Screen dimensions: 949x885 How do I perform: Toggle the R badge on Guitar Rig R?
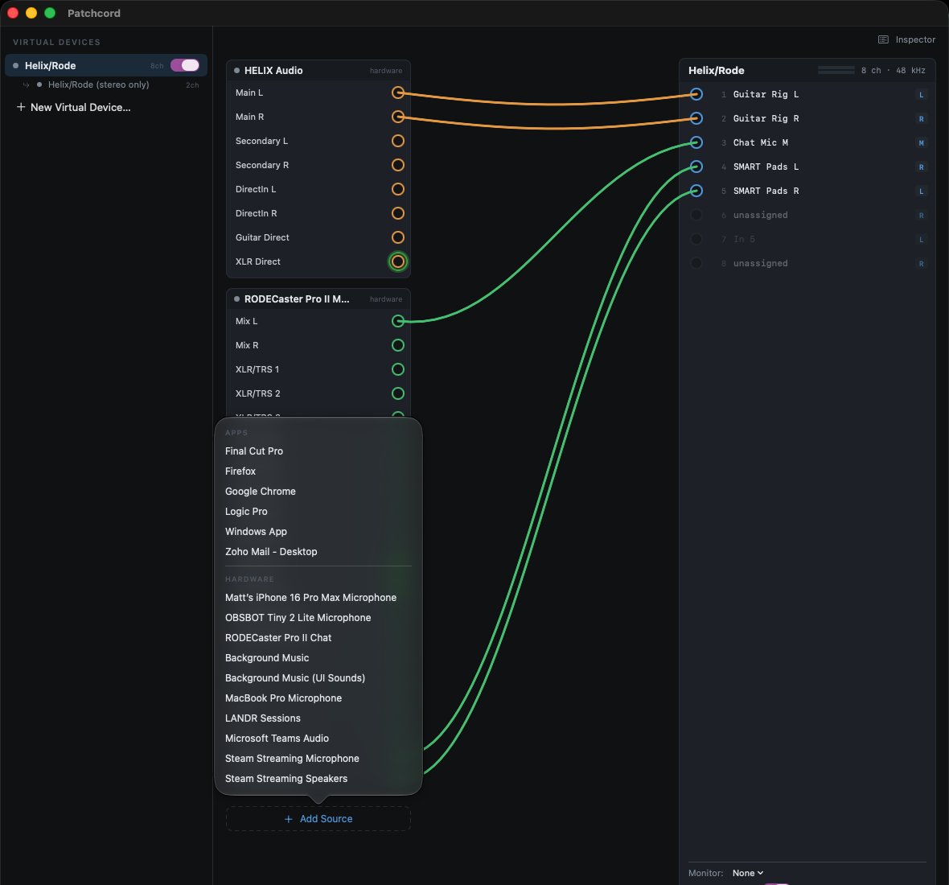pyautogui.click(x=921, y=118)
